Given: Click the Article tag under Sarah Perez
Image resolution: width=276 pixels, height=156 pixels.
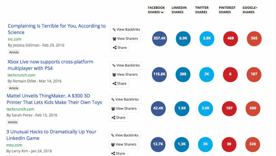Looking at the screenshot, I should tap(13, 122).
